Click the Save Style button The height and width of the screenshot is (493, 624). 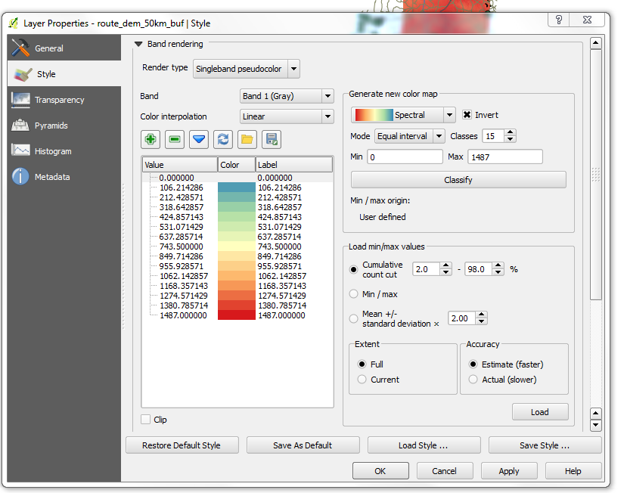click(x=545, y=445)
